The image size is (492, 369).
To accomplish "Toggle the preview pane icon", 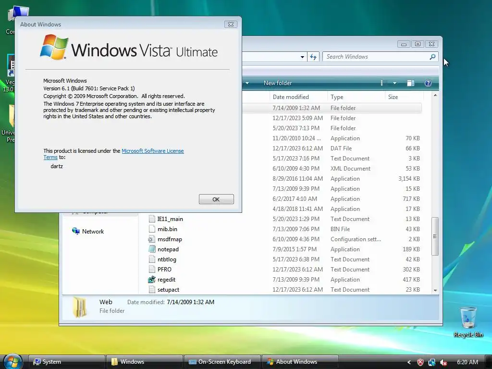I will click(x=410, y=83).
